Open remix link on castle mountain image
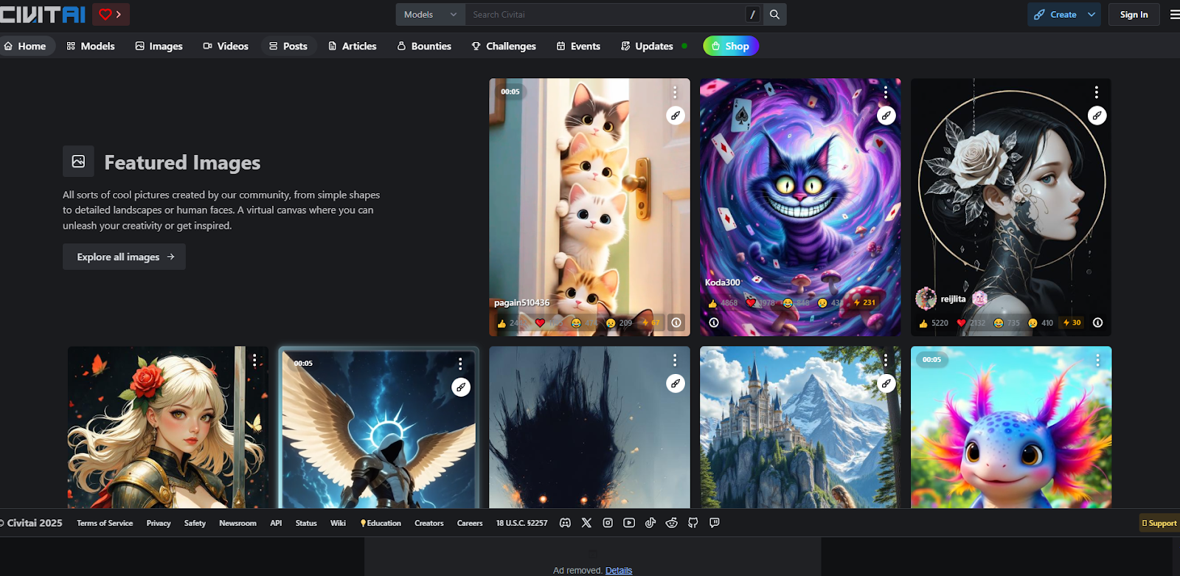 (x=886, y=384)
